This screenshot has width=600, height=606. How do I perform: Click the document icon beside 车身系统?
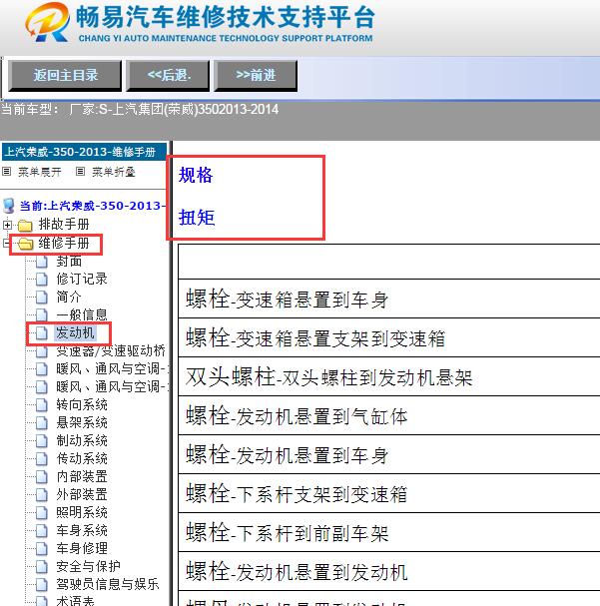41,531
